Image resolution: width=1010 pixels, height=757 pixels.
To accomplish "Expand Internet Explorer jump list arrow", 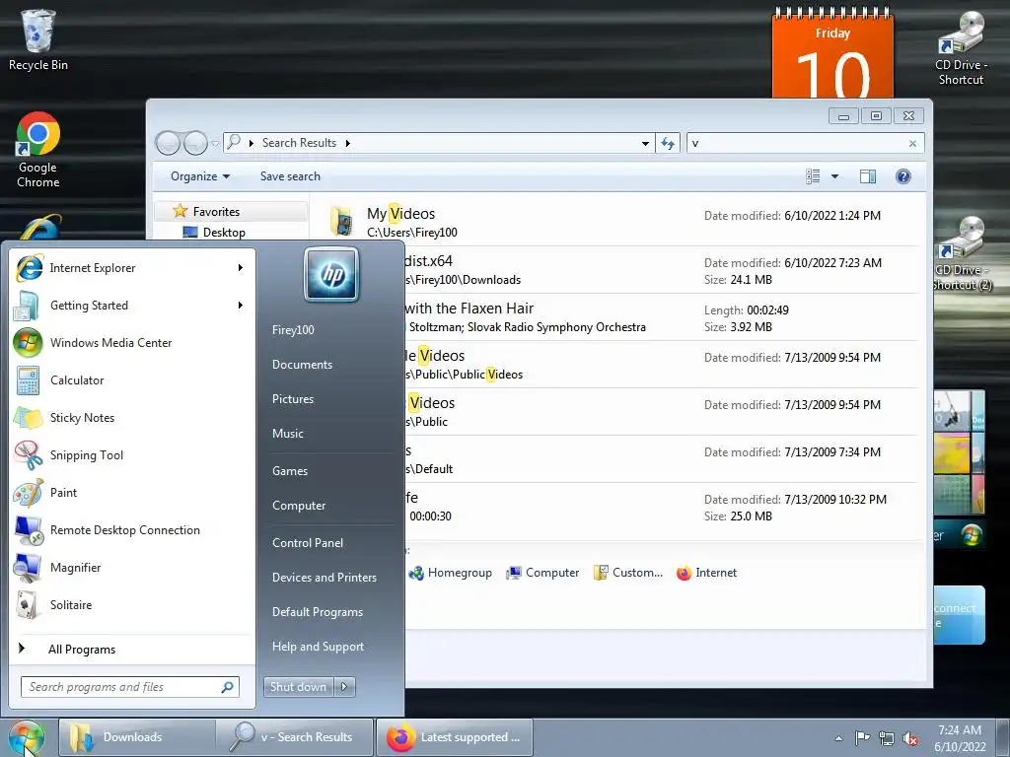I will tap(241, 268).
